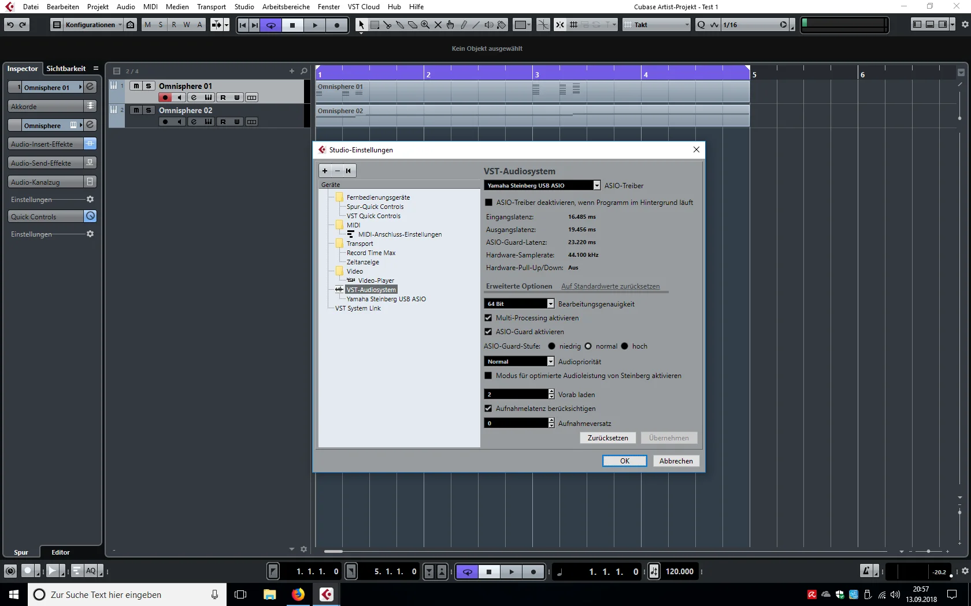Viewport: 971px width, 606px height.
Task: Activate Cycle in top transport
Action: coord(270,25)
